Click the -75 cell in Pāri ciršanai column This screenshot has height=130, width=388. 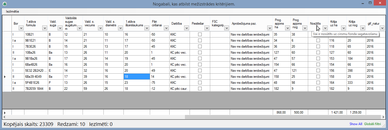pos(159,83)
